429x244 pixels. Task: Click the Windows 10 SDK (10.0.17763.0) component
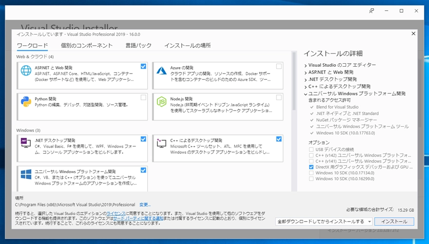(345, 133)
